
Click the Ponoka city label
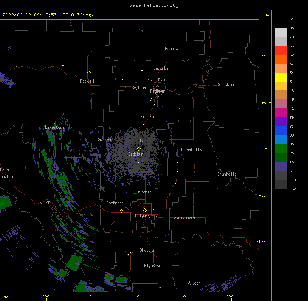pyautogui.click(x=172, y=49)
